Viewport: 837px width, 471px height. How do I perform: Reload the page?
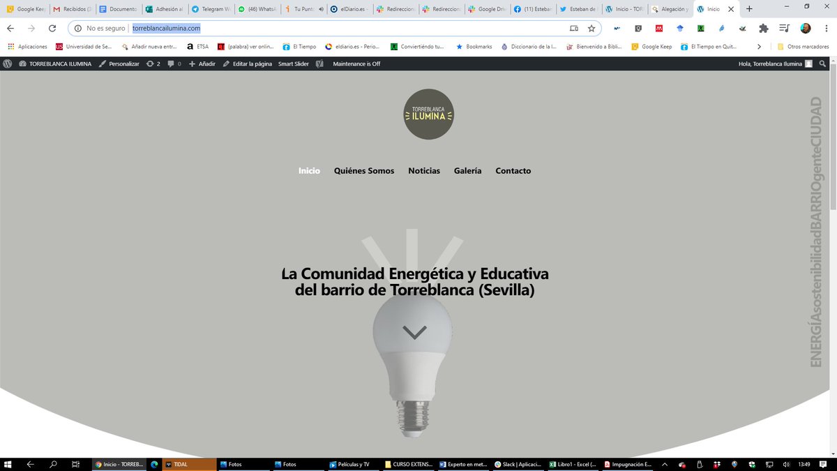(52, 29)
